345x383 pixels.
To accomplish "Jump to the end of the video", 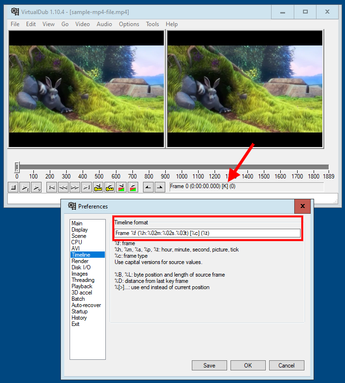I will point(86,187).
